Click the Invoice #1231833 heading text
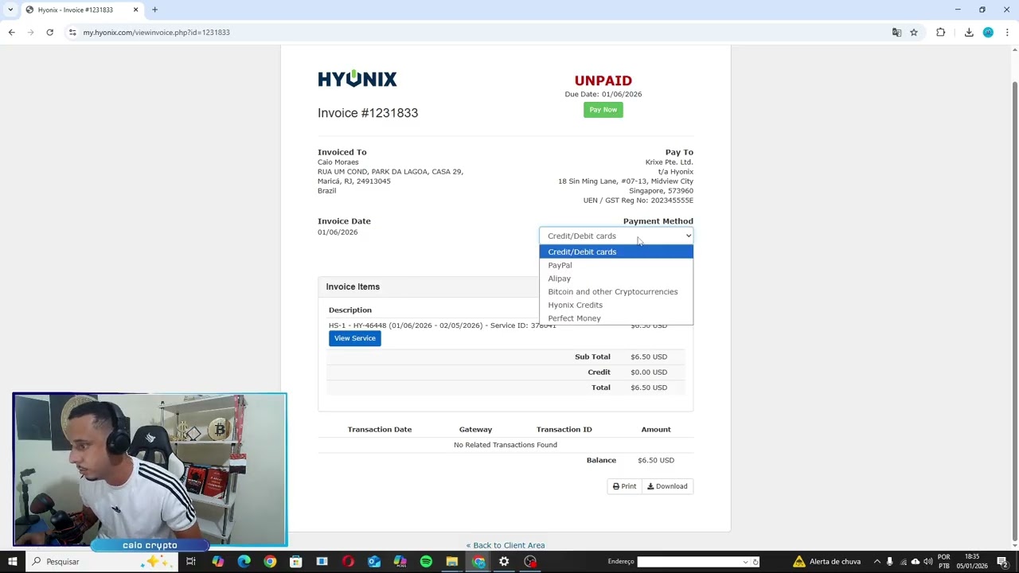This screenshot has height=573, width=1019. tap(368, 113)
